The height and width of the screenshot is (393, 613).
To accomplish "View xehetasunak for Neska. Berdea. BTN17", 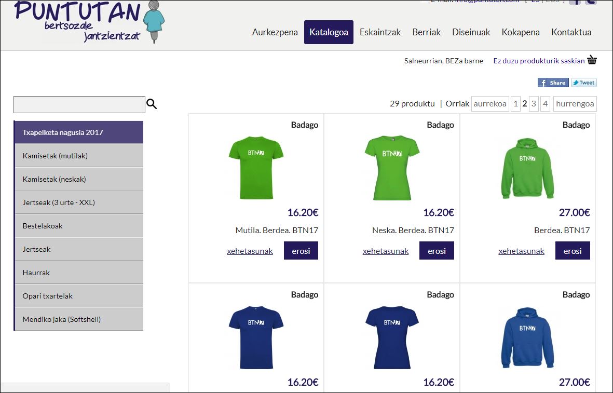I will pos(386,251).
